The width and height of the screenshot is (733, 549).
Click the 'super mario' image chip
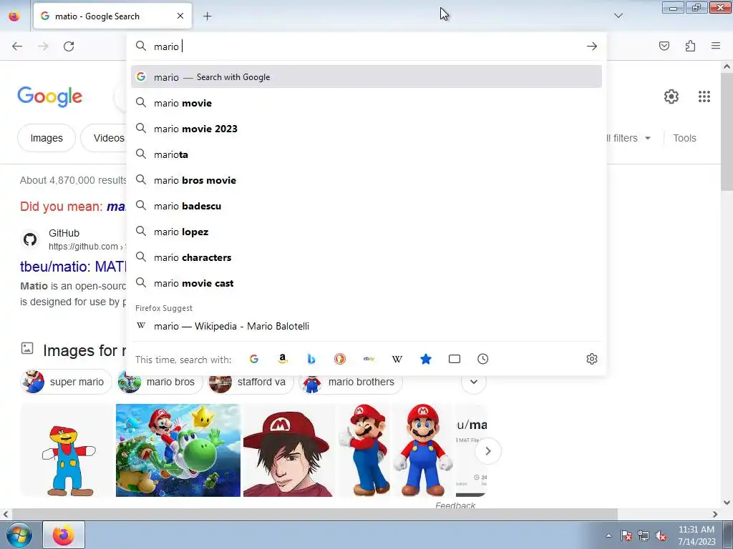(x=66, y=382)
